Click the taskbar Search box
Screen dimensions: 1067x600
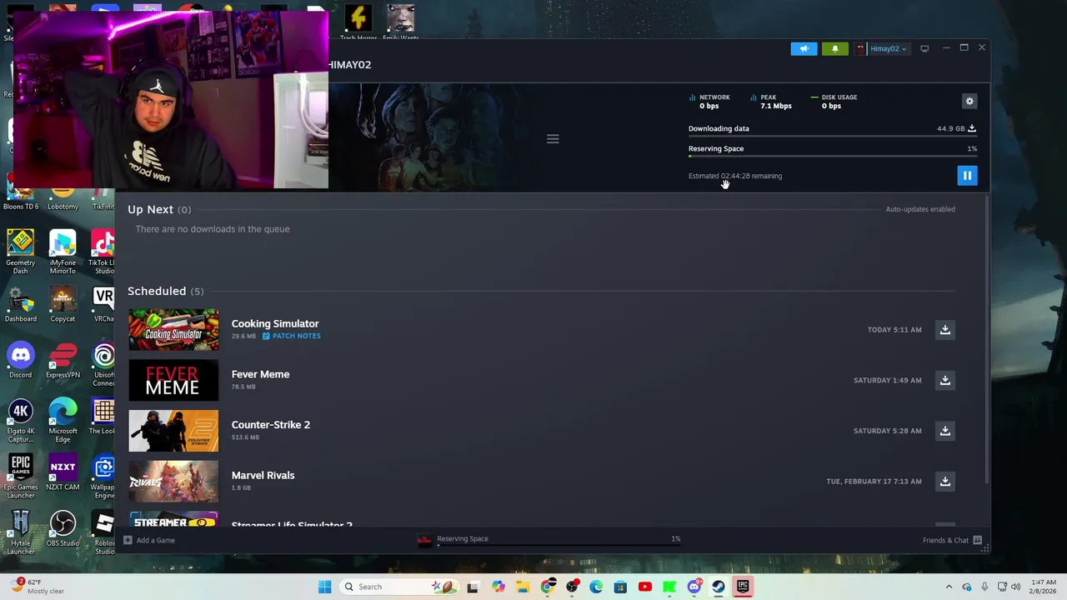tap(398, 587)
